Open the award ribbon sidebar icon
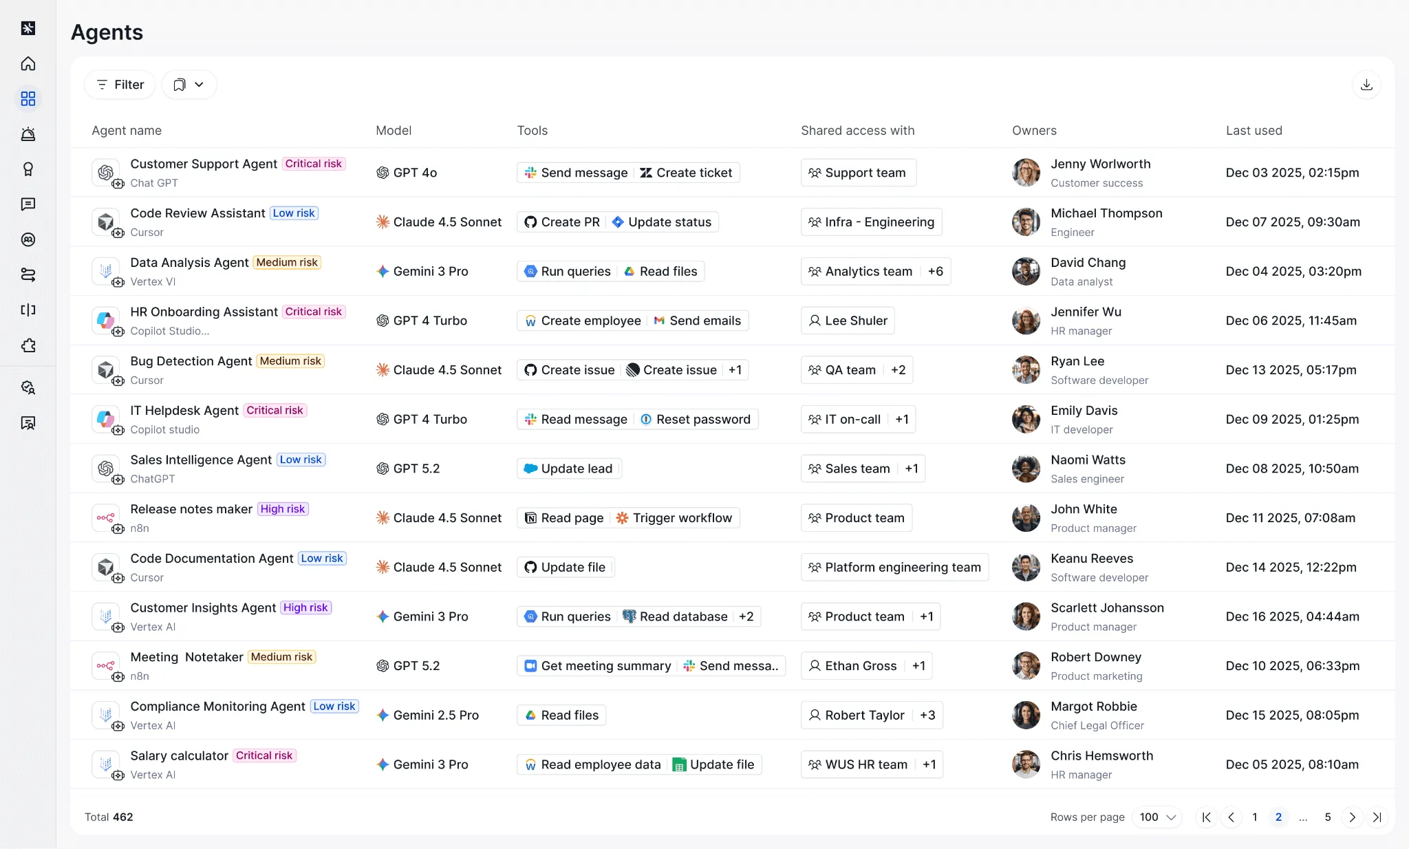Screen dimensions: 1409x849 [28, 169]
